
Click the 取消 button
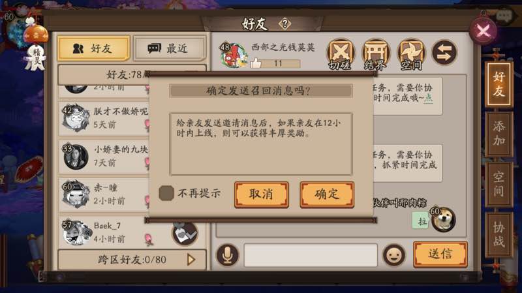(x=262, y=194)
